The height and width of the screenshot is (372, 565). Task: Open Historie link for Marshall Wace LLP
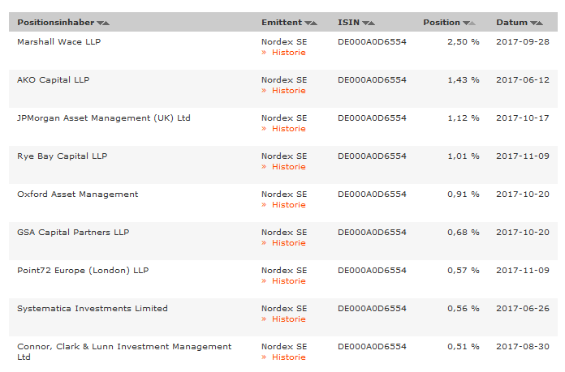pos(288,53)
